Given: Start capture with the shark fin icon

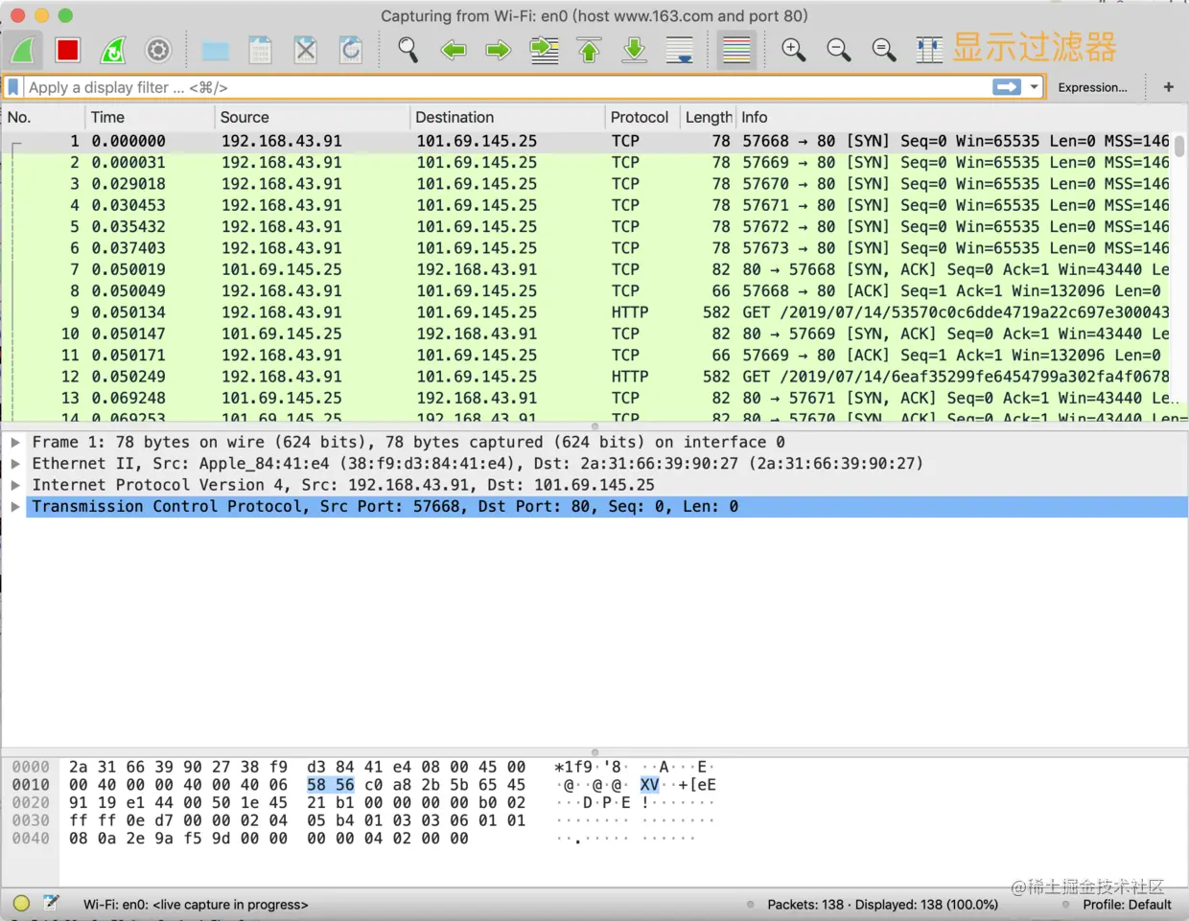Looking at the screenshot, I should (23, 50).
